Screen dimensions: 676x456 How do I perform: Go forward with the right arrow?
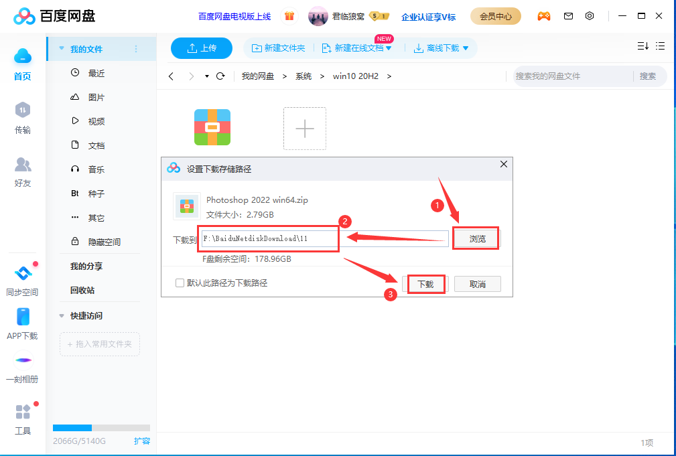coord(192,76)
